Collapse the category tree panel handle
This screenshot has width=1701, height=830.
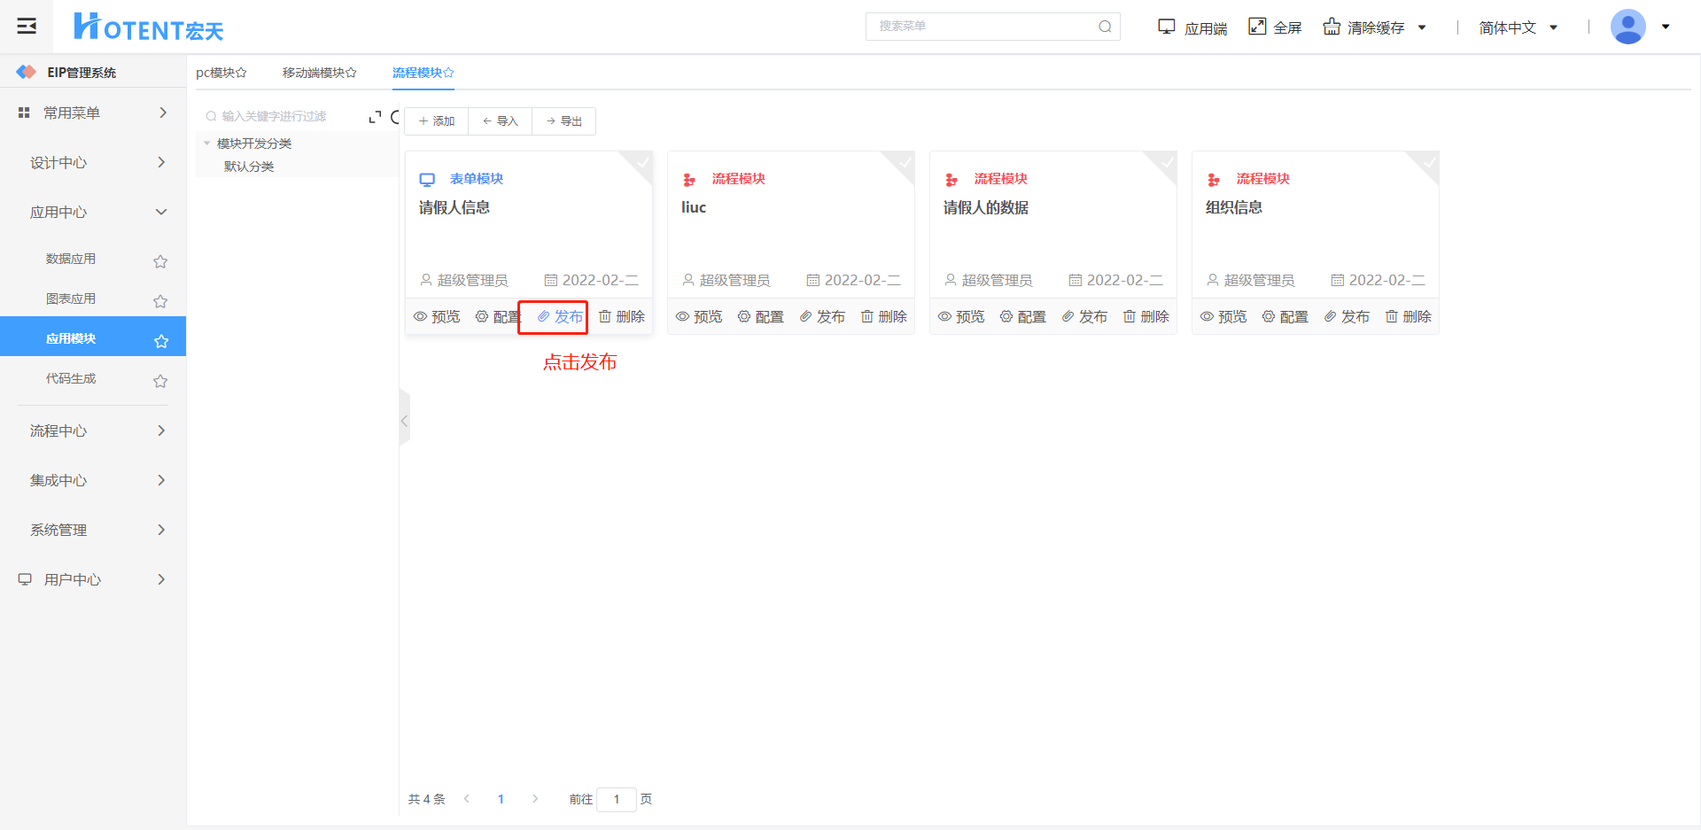point(404,421)
